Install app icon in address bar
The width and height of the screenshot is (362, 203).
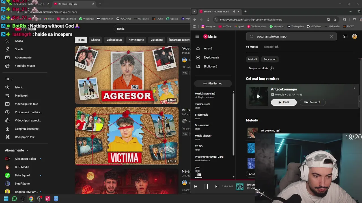pos(329,19)
